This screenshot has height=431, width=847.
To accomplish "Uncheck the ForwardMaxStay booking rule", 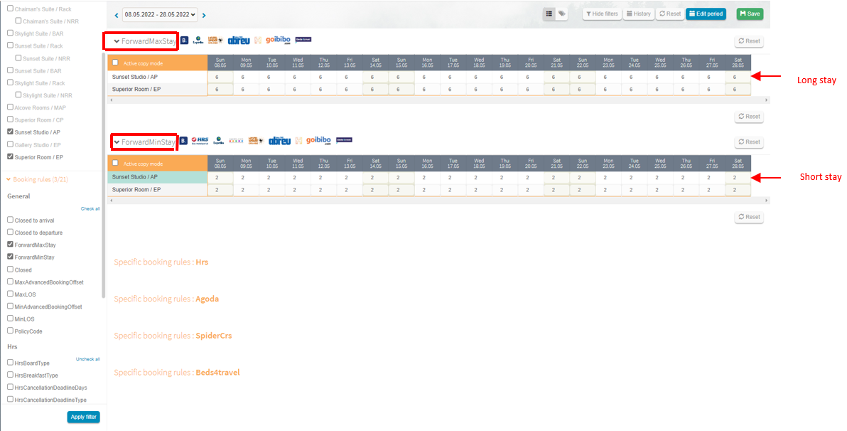I will point(10,245).
